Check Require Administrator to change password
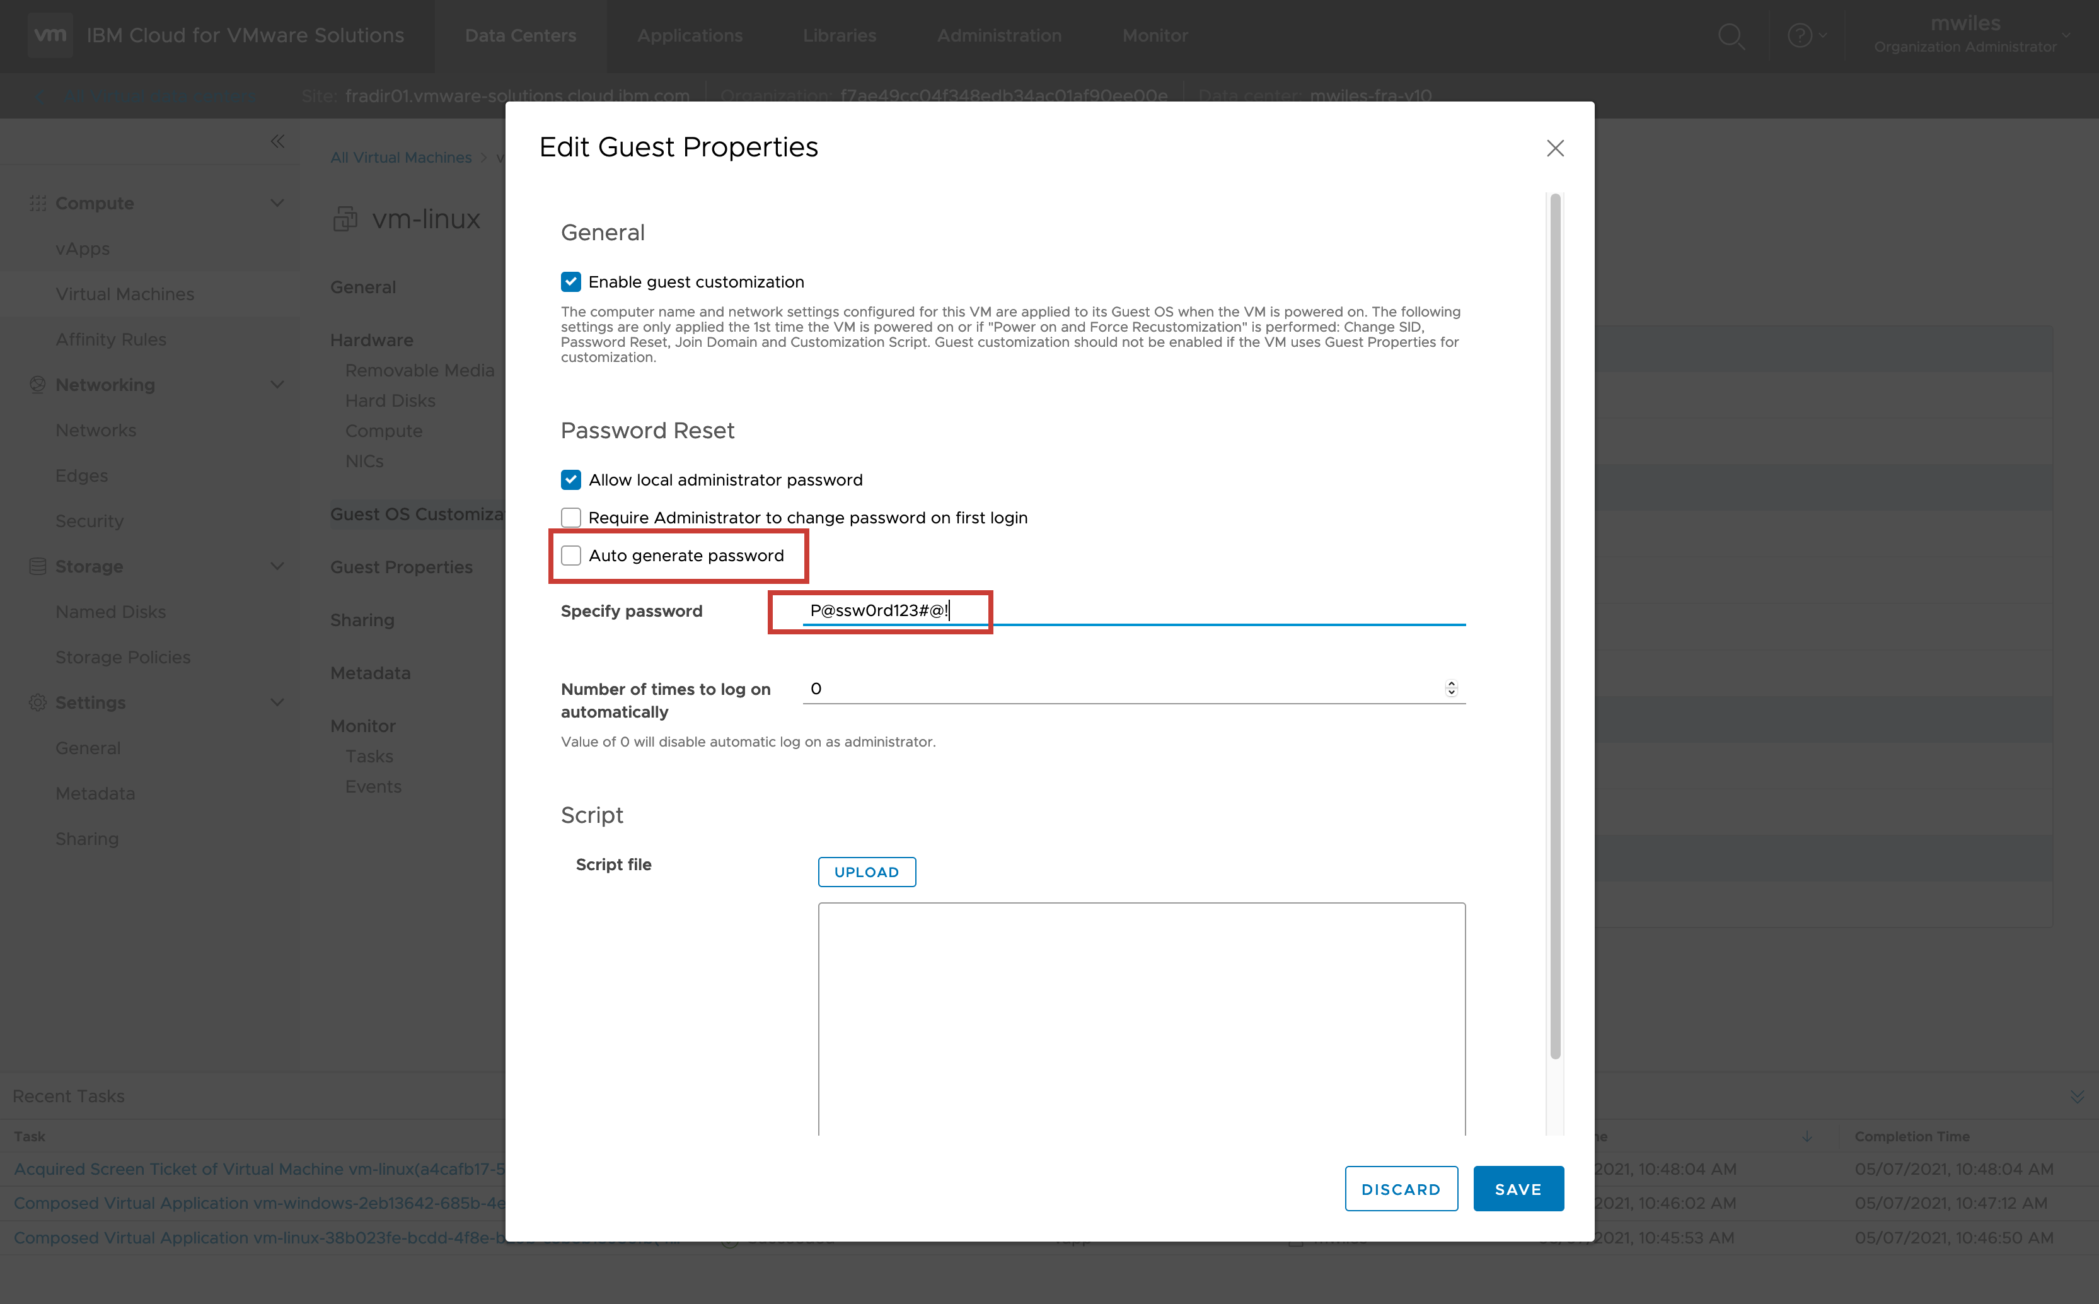 coord(570,518)
